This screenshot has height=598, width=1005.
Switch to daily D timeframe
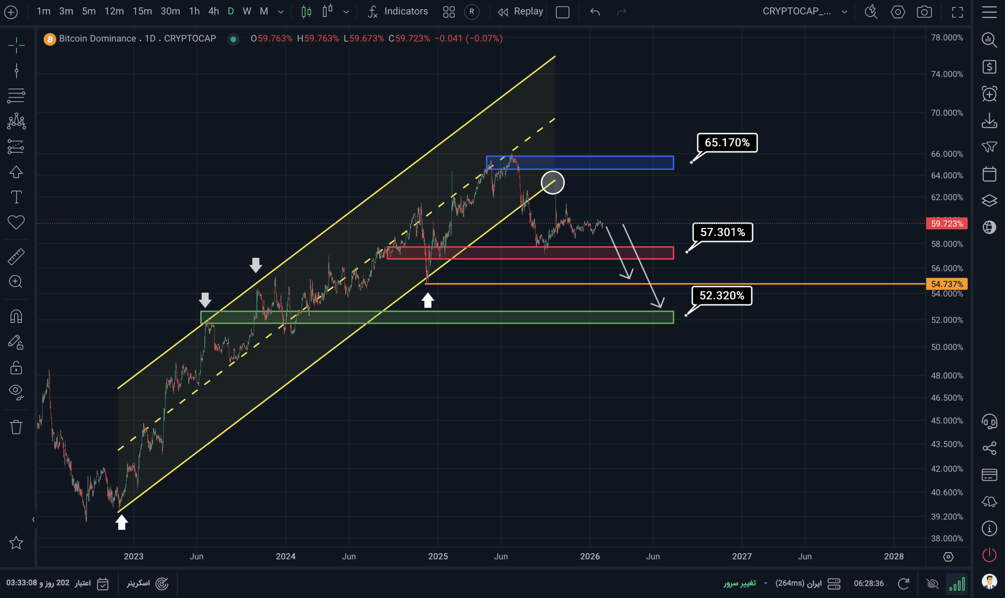pyautogui.click(x=230, y=11)
